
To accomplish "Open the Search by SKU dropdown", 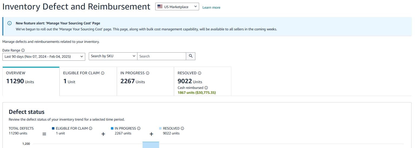I will [x=113, y=56].
